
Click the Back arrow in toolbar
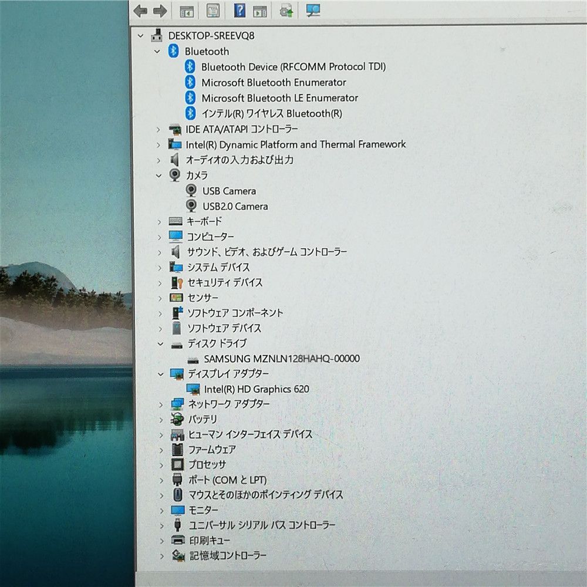(x=140, y=11)
